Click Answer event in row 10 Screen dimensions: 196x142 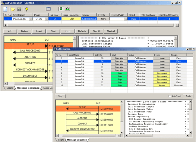pyautogui.click(x=162, y=85)
